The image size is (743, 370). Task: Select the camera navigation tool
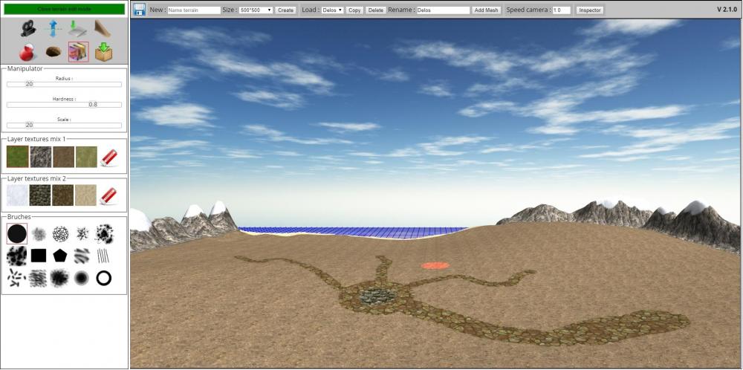pos(28,29)
